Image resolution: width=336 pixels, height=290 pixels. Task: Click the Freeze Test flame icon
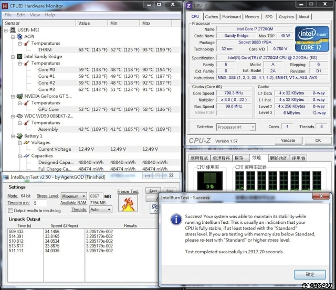tap(128, 203)
